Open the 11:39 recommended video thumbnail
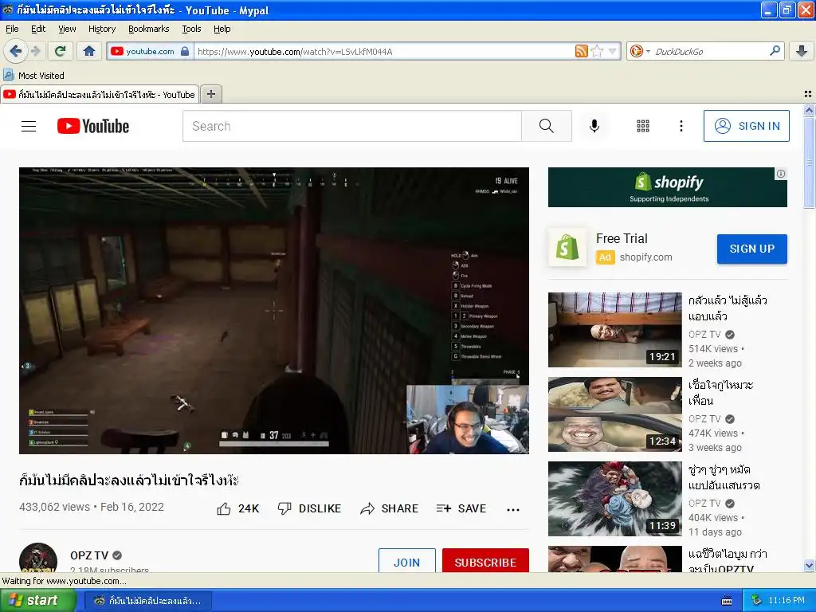 (x=614, y=499)
